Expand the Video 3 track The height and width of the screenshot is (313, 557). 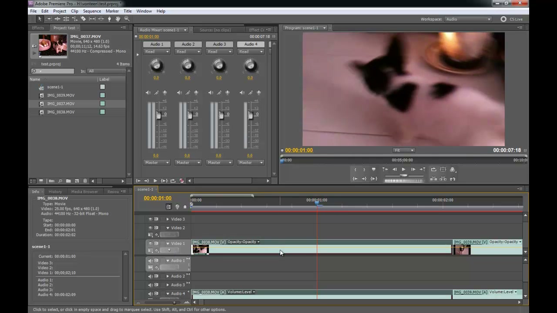click(x=168, y=219)
